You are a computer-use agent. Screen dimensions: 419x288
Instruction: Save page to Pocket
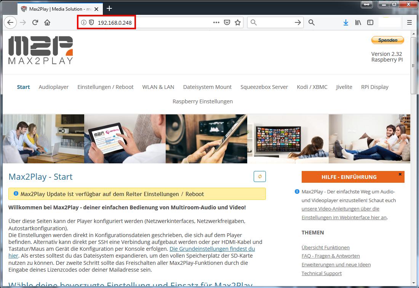point(227,22)
